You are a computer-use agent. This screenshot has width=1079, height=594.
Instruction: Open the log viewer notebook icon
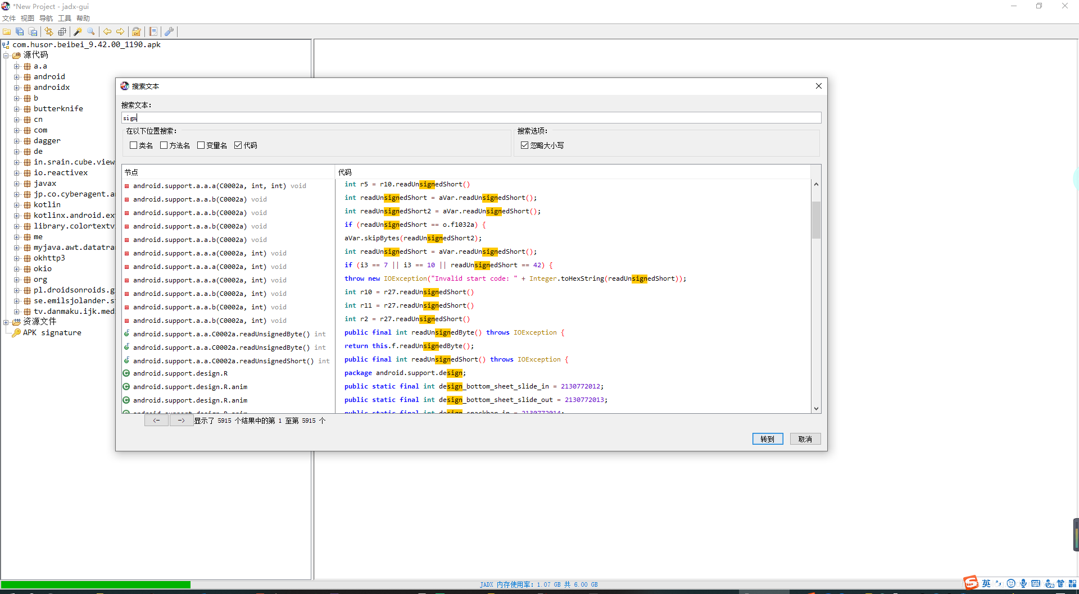coord(153,31)
